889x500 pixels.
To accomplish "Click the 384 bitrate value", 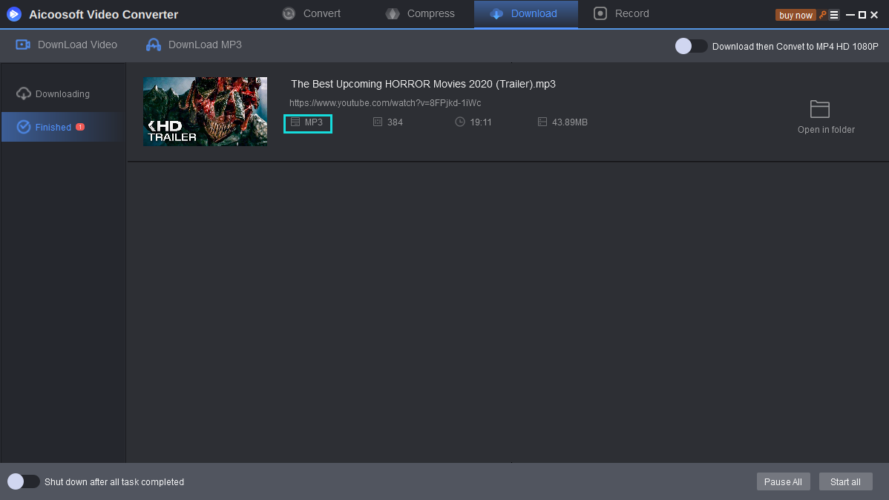I will point(395,122).
